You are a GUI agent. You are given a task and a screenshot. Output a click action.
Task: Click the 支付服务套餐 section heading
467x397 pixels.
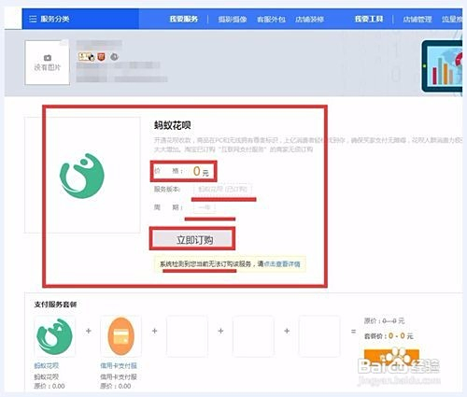55,305
